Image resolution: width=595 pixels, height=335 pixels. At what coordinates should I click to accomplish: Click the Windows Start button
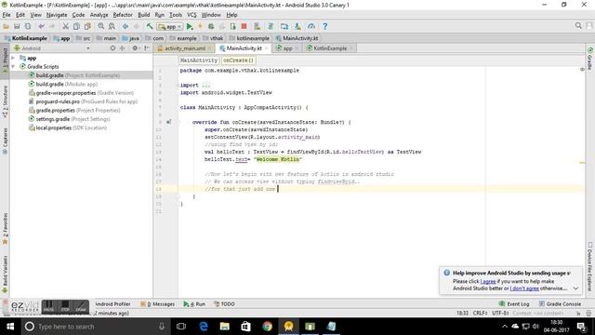pos(10,327)
